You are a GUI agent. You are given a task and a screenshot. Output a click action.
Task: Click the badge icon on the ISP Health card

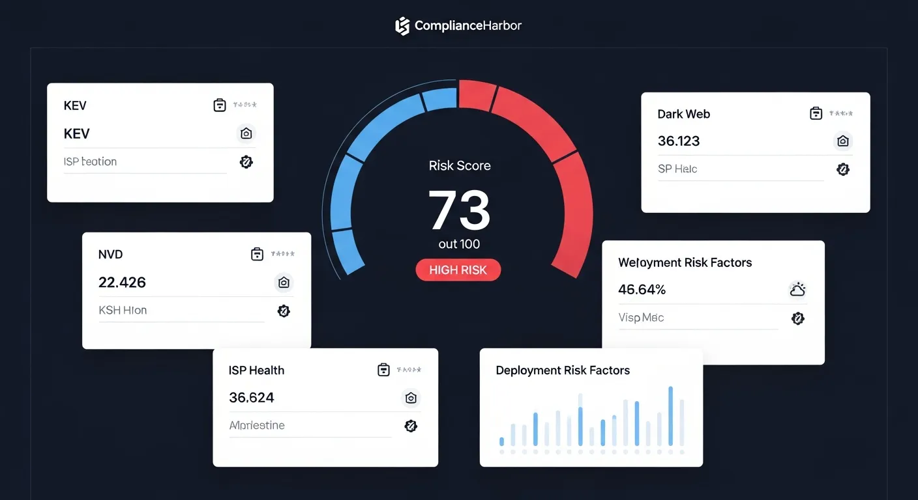pos(411,425)
